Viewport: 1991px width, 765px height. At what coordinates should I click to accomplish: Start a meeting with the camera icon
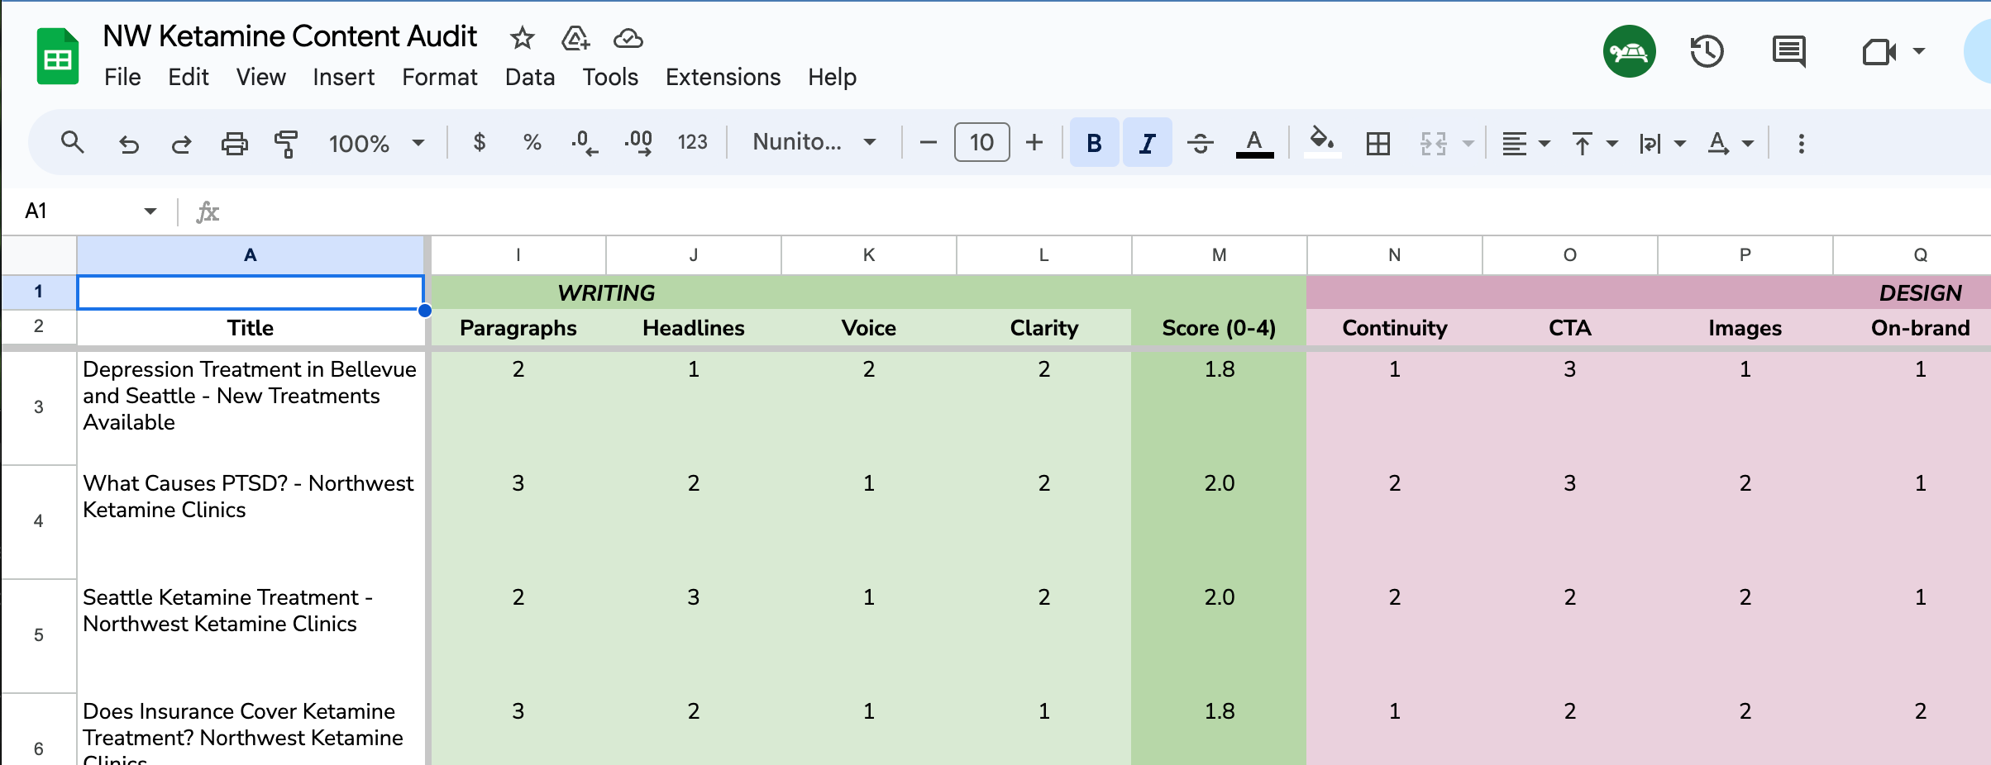coord(1879,52)
